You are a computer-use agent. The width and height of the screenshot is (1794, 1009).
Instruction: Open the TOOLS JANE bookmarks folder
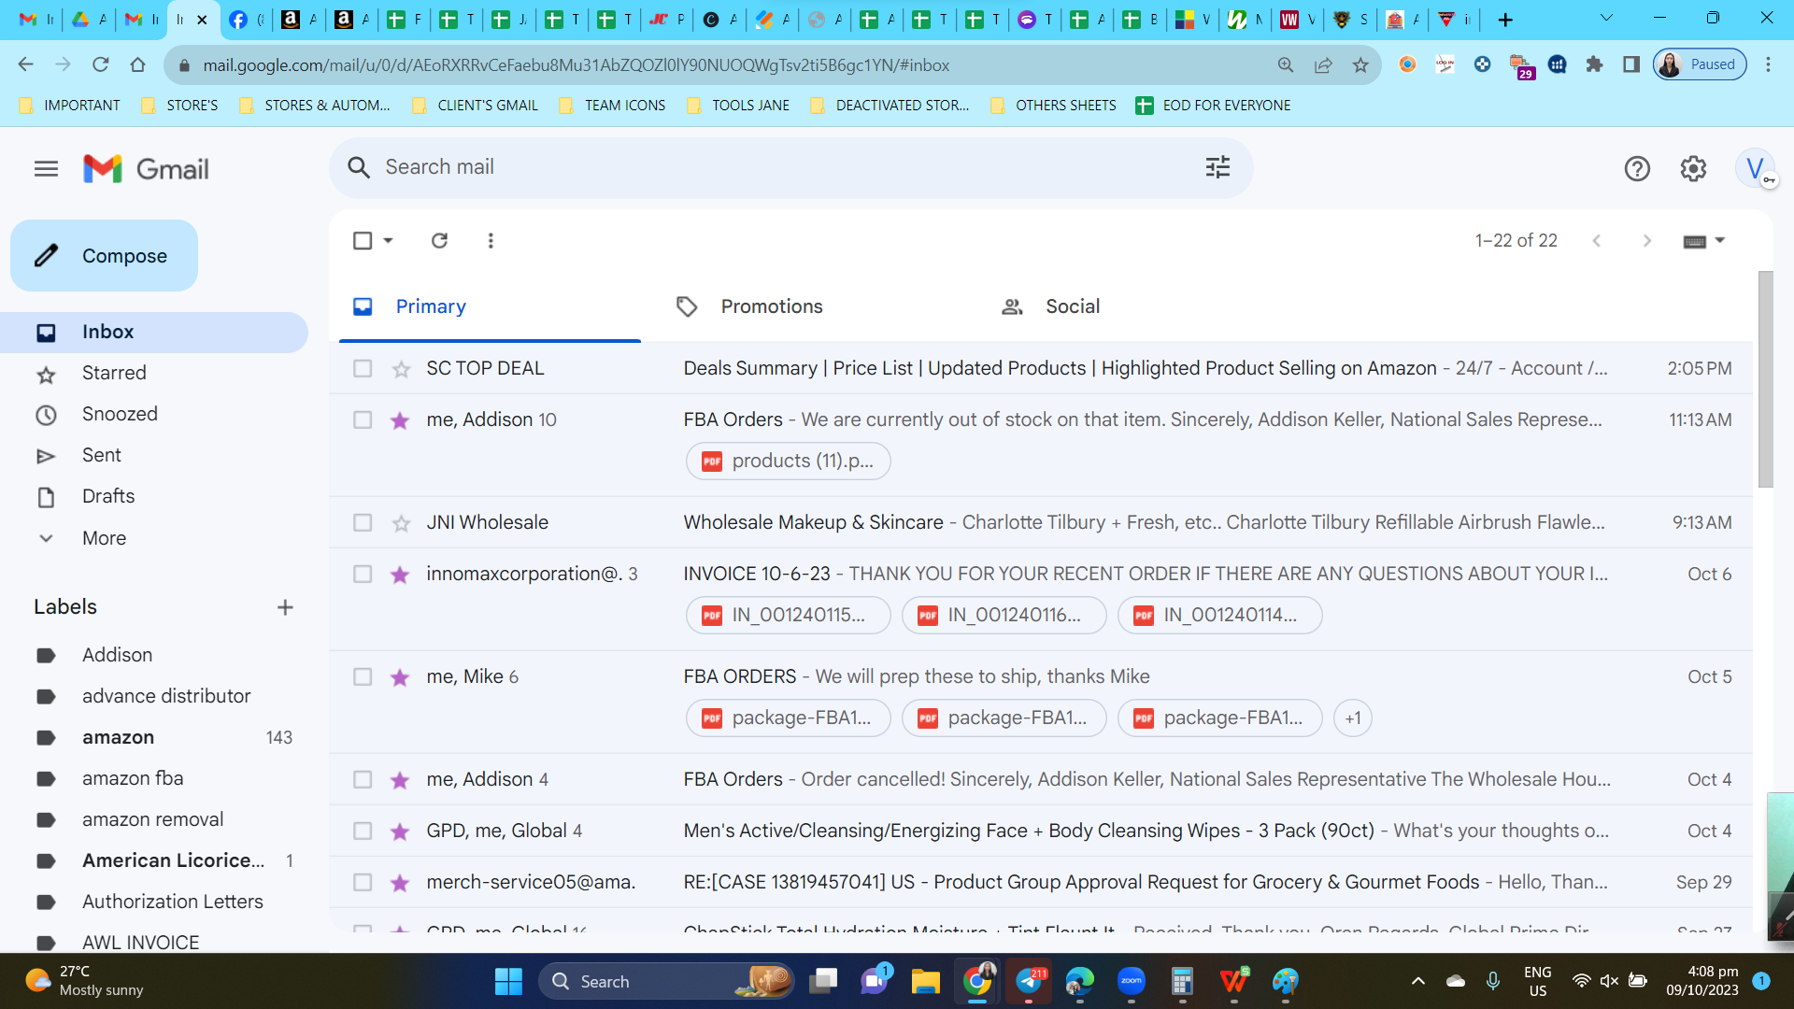[738, 106]
